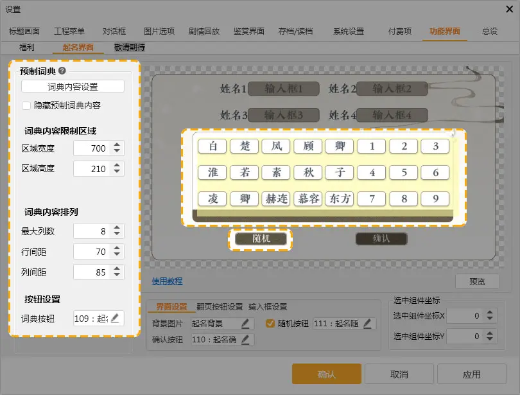The height and width of the screenshot is (395, 520).
Task: Close the 设置 dialog window
Action: (503, 9)
